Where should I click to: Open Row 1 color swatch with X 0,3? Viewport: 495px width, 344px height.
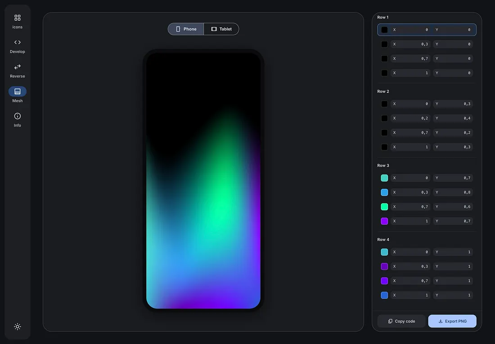tap(384, 44)
